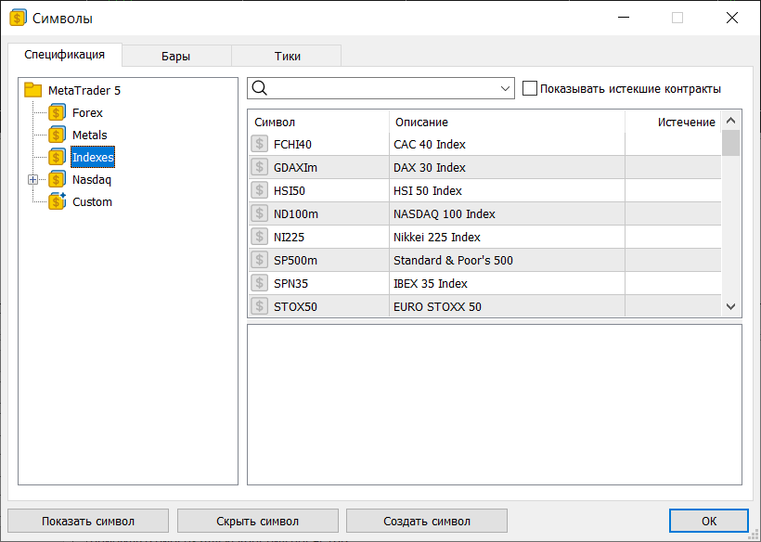Close the Символы dialog window
The height and width of the screenshot is (542, 761).
[x=732, y=18]
